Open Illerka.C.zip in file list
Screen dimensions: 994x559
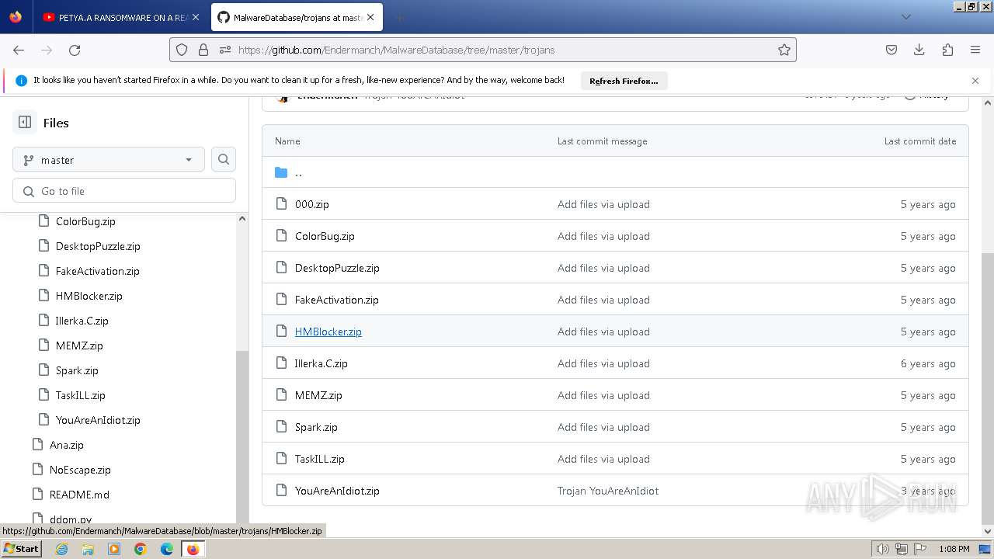click(321, 363)
